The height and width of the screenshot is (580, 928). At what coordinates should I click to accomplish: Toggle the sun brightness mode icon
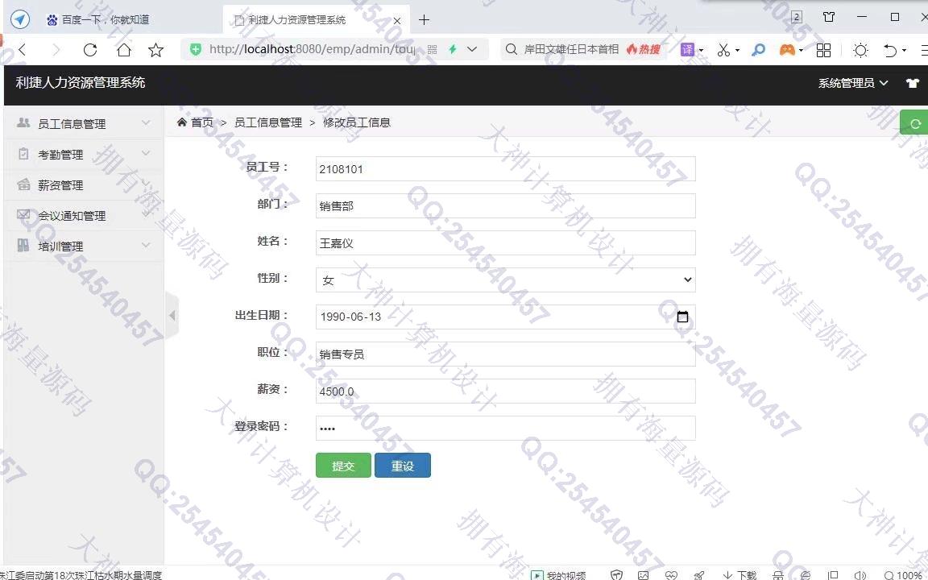860,50
